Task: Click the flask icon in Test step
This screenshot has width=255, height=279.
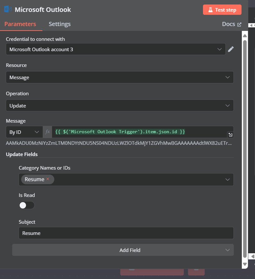Action: pos(210,10)
